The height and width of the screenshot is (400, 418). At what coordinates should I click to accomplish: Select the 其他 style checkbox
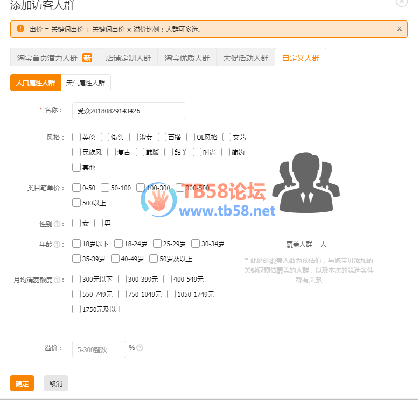coord(76,167)
